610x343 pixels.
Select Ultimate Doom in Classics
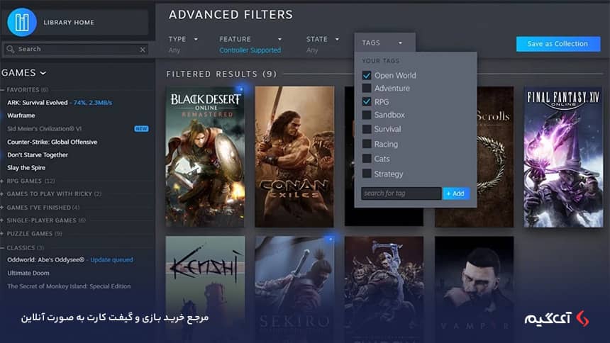tap(28, 273)
